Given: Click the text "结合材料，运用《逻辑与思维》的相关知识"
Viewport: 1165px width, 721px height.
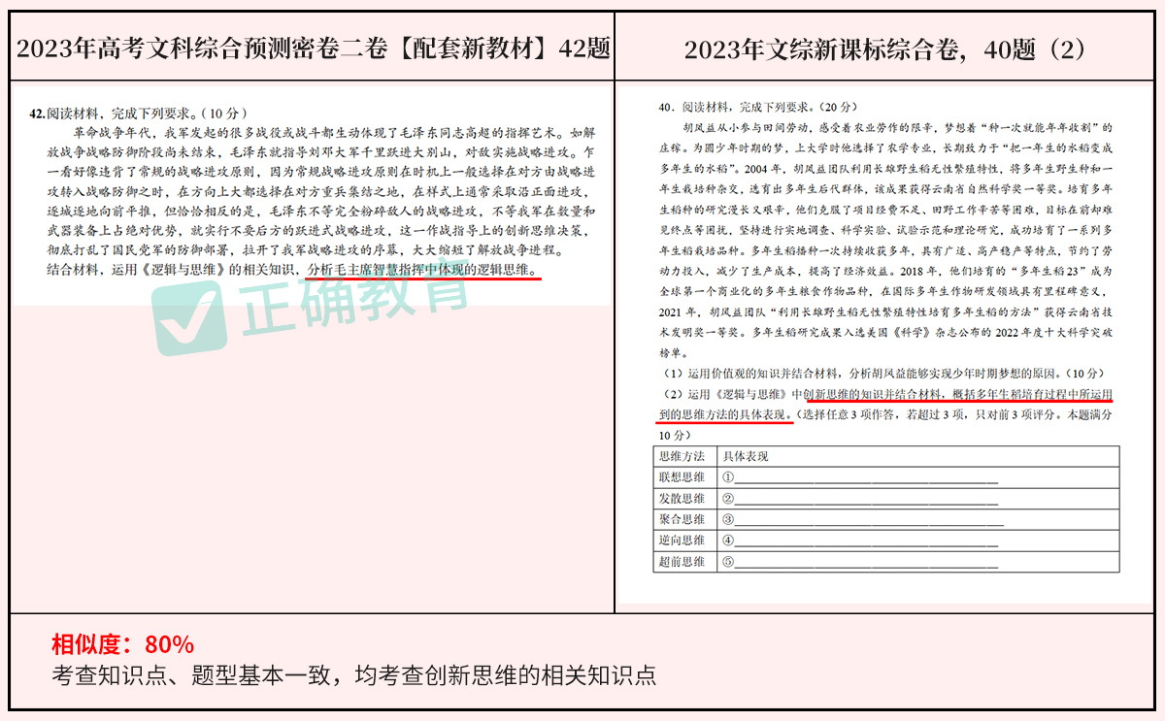Looking at the screenshot, I should pos(173,270).
